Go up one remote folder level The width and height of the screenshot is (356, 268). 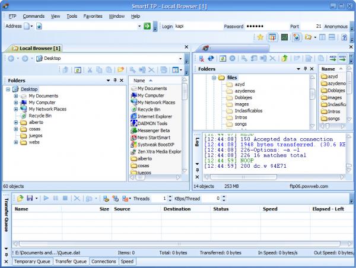(x=284, y=59)
